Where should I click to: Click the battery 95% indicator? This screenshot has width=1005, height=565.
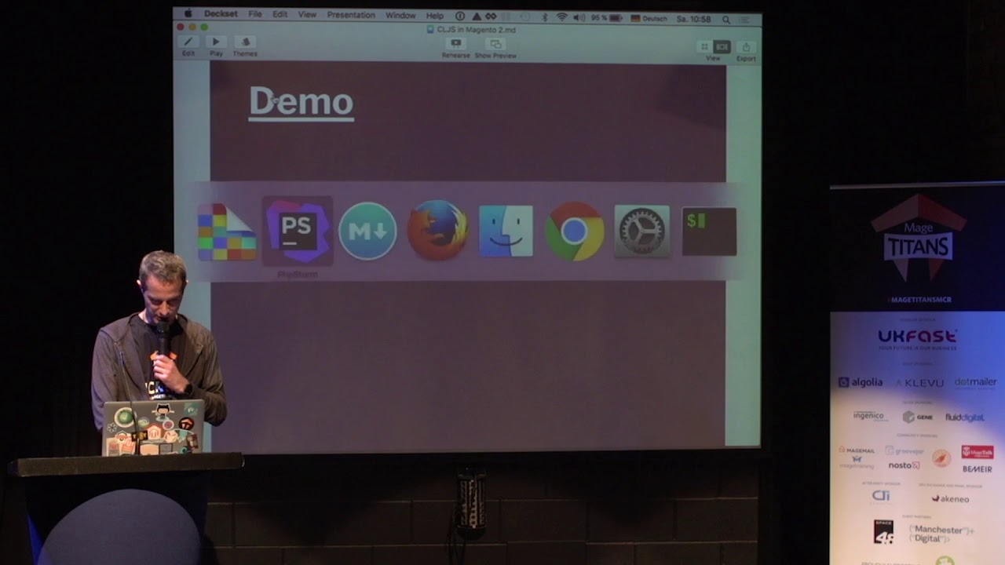click(607, 18)
